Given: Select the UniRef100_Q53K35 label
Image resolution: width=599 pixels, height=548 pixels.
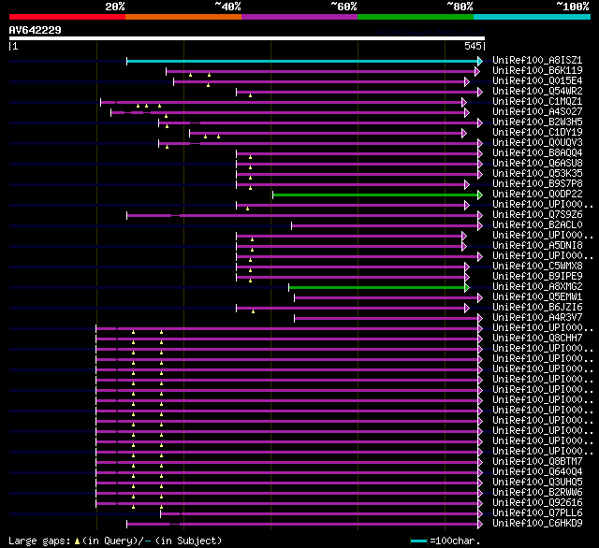Looking at the screenshot, I should (x=537, y=174).
